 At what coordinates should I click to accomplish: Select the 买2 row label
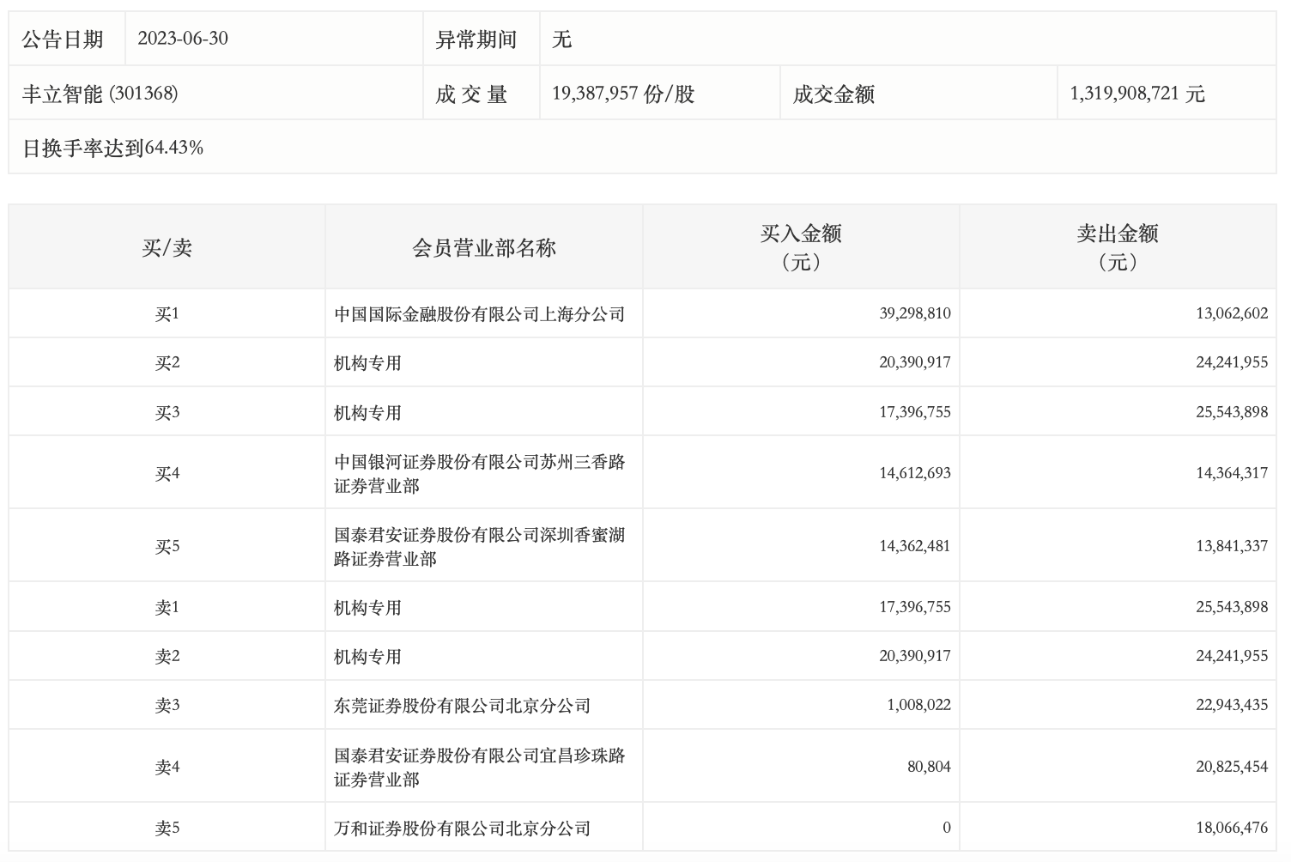pyautogui.click(x=167, y=363)
